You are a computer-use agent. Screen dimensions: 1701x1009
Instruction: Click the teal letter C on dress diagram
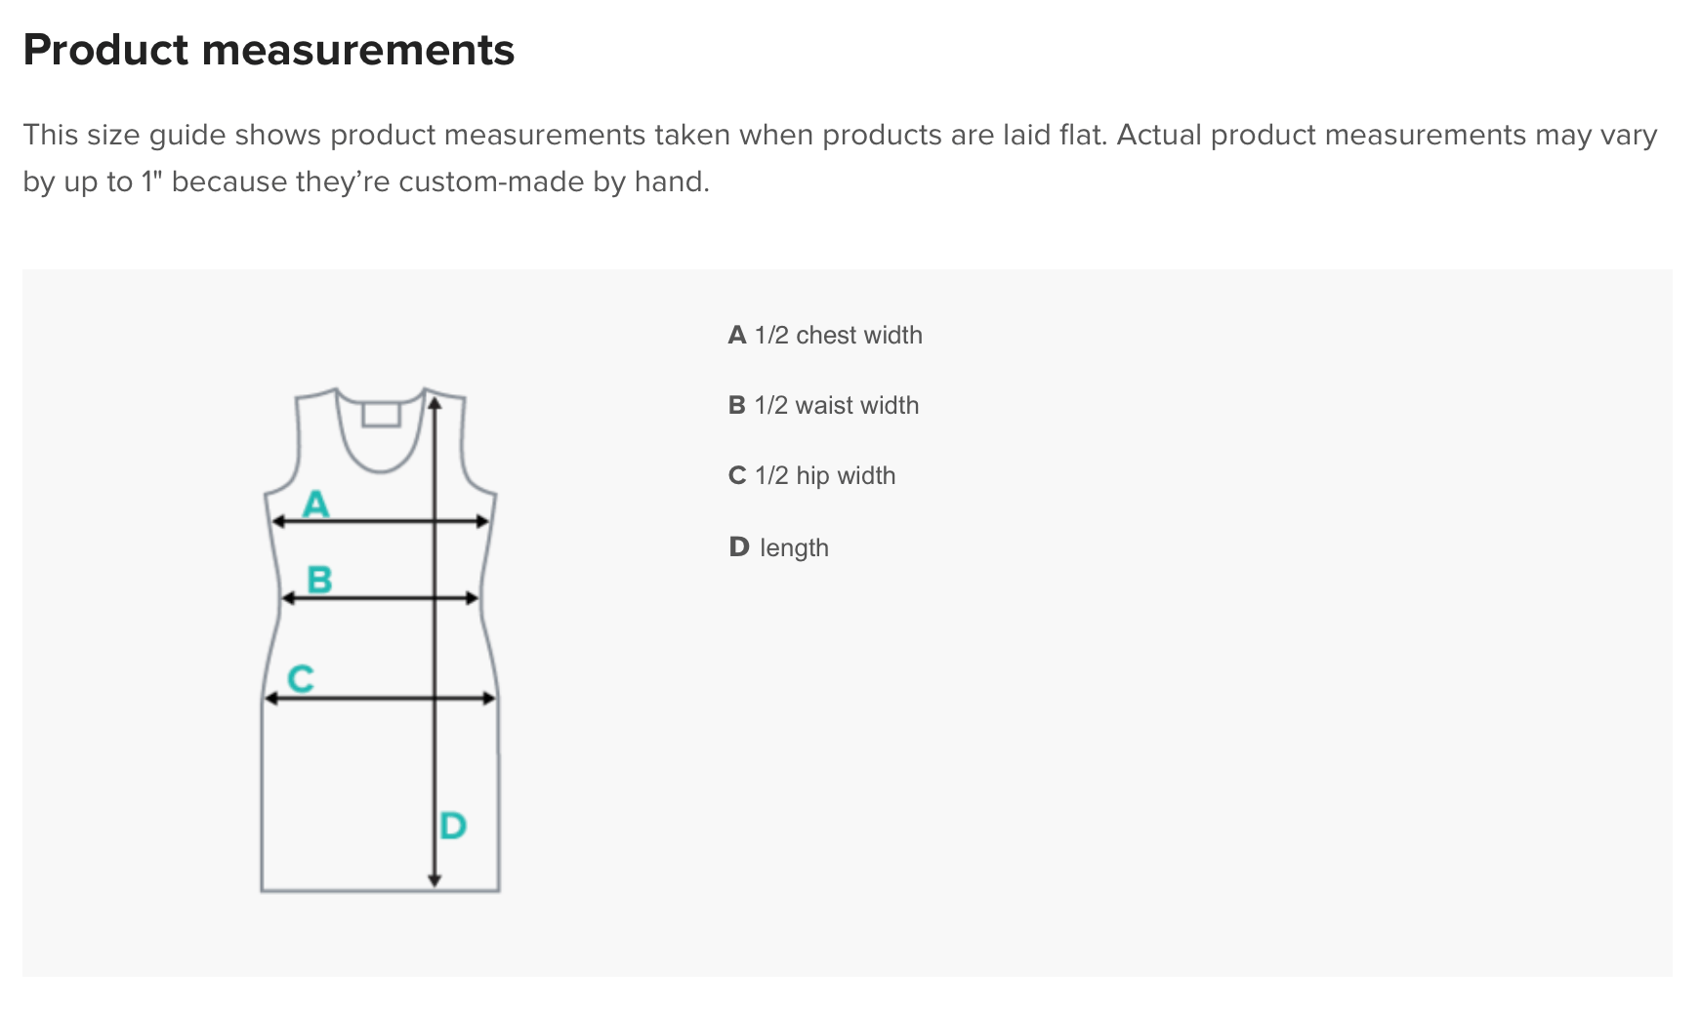[x=301, y=678]
